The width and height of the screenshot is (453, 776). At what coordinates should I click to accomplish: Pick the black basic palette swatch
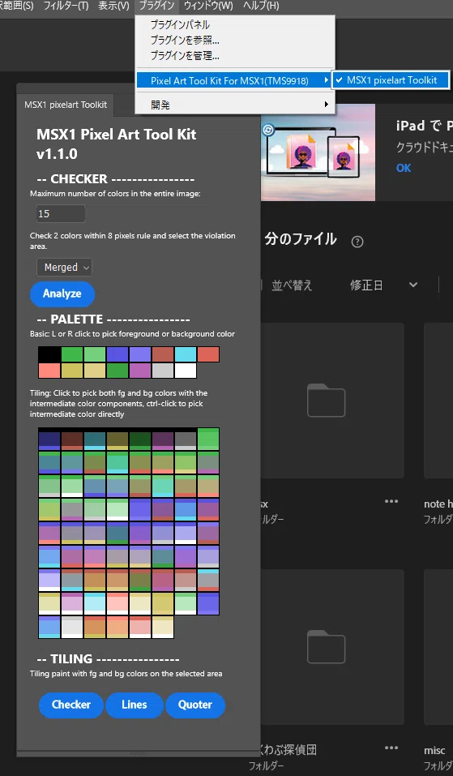click(x=49, y=354)
